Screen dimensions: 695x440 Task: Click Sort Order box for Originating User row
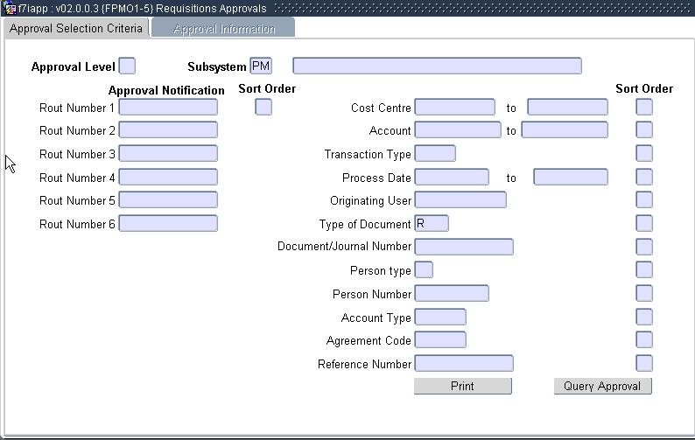(x=644, y=200)
